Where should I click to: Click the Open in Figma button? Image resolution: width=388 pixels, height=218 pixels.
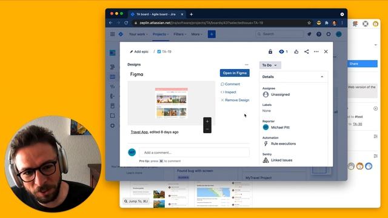point(235,73)
